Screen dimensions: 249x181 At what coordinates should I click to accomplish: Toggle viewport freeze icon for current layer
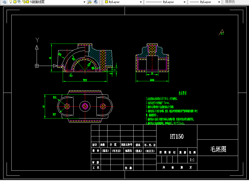19,2
